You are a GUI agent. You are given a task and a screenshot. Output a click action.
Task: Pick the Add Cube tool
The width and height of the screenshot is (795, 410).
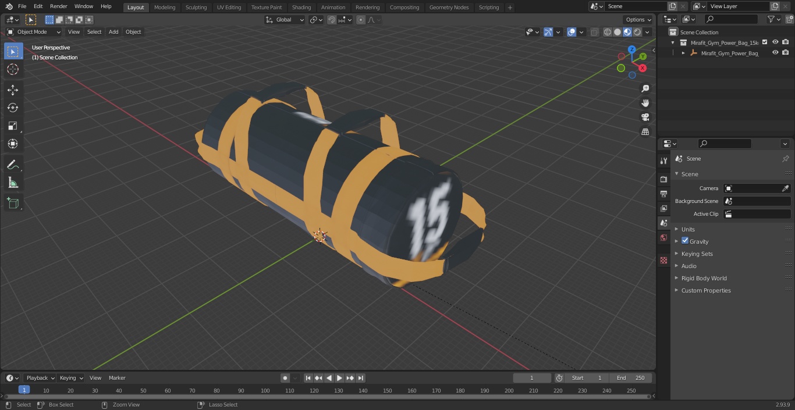pos(13,204)
